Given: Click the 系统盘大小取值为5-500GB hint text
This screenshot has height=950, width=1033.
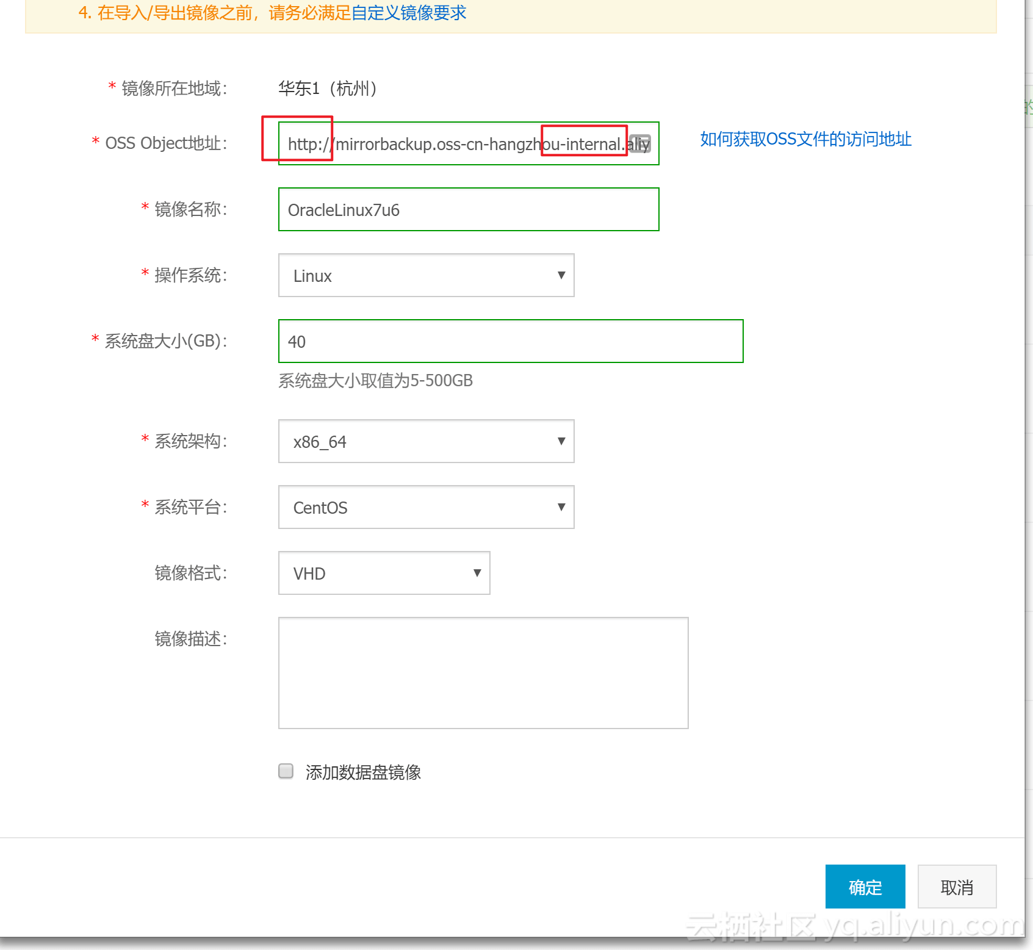Looking at the screenshot, I should 375,381.
